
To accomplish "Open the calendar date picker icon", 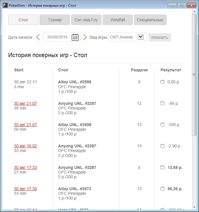I will (75, 37).
